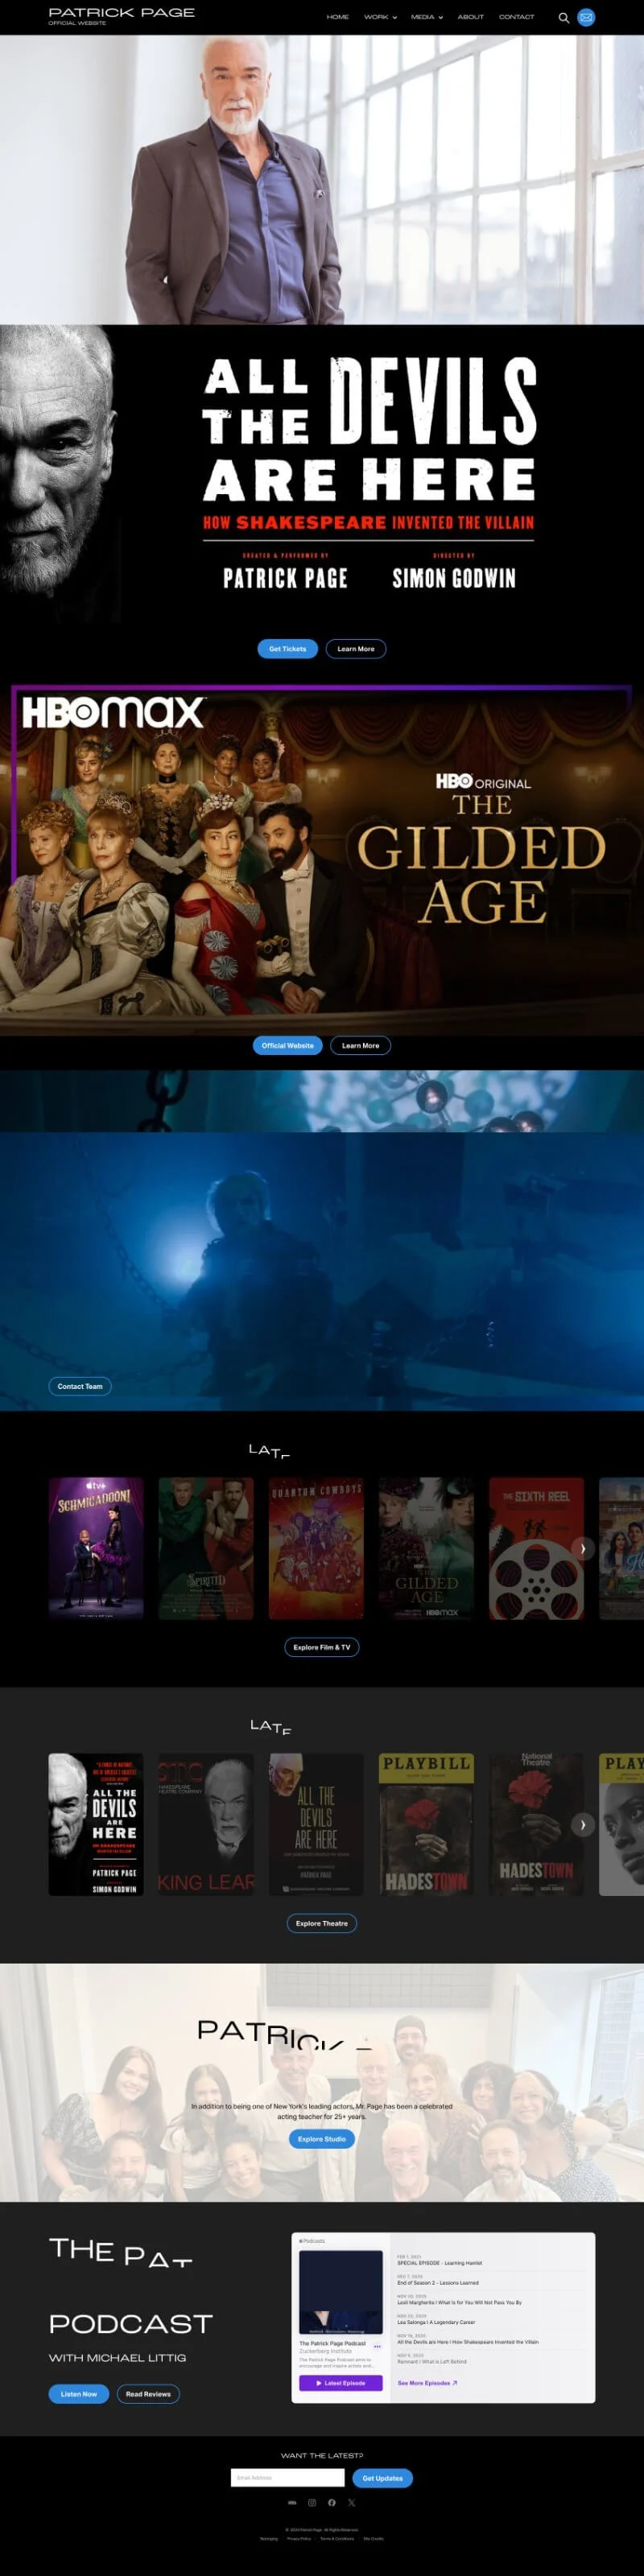This screenshot has height=2576, width=644.
Task: Click the Read Reviews button
Action: click(148, 2394)
